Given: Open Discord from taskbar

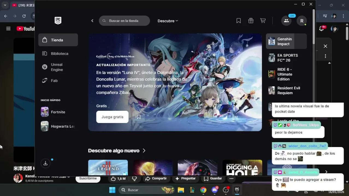Looking at the screenshot, I should tap(215, 190).
